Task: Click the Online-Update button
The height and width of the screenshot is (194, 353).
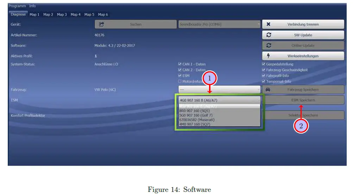Action: click(x=303, y=45)
